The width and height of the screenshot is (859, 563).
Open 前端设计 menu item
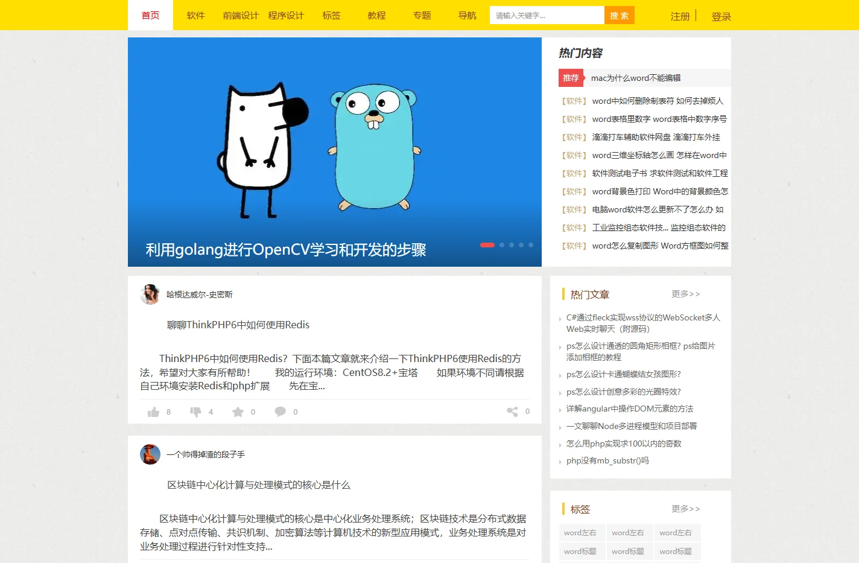(241, 15)
